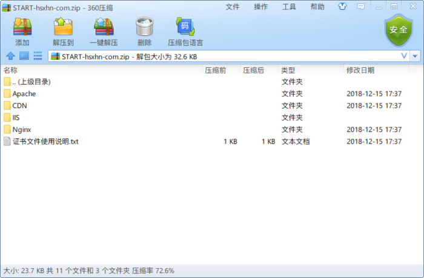This screenshot has height=278, width=424.
Task: Click the Nginx folder icon
Action: coord(7,129)
